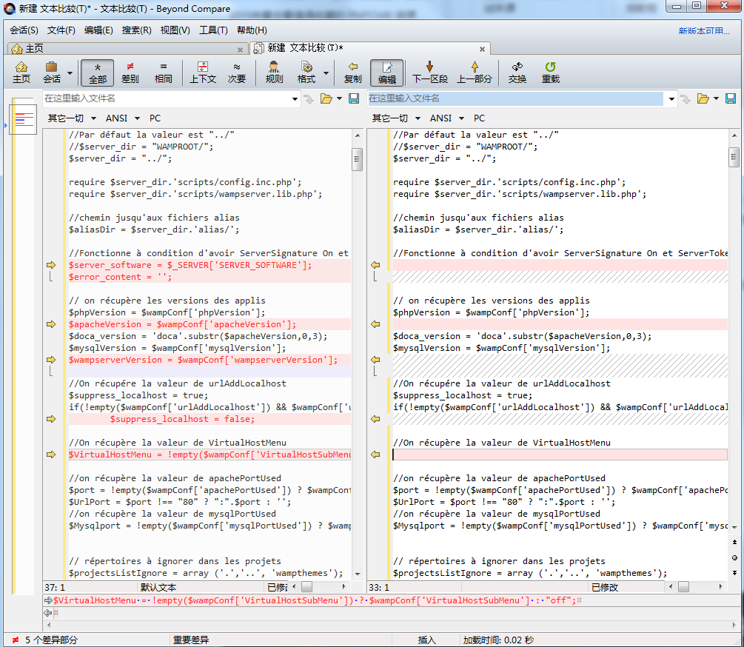Toggle 相同 (Same only) view filter
This screenshot has height=647, width=744.
coord(163,72)
